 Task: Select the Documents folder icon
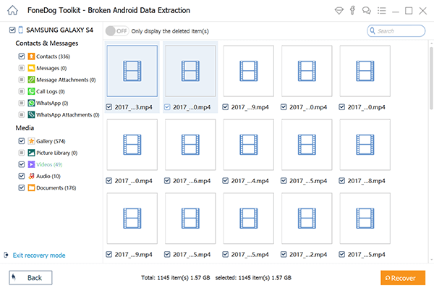pyautogui.click(x=31, y=187)
